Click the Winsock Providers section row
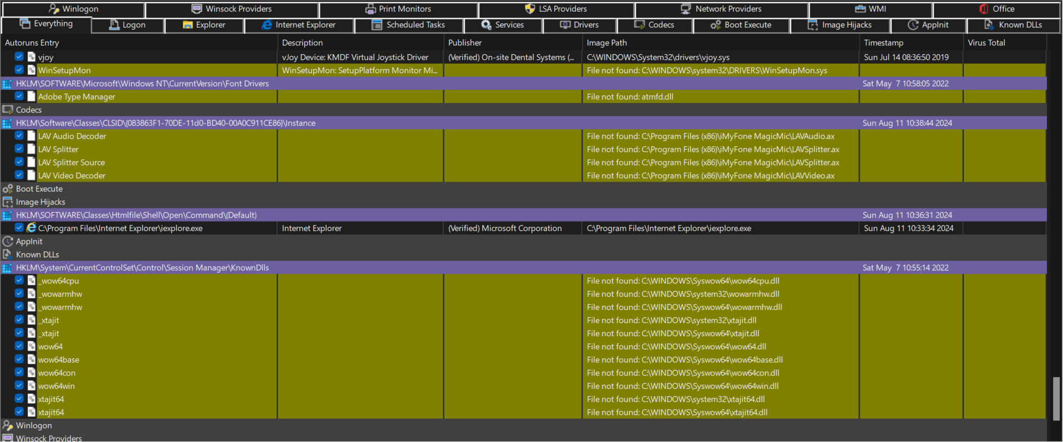 524,438
